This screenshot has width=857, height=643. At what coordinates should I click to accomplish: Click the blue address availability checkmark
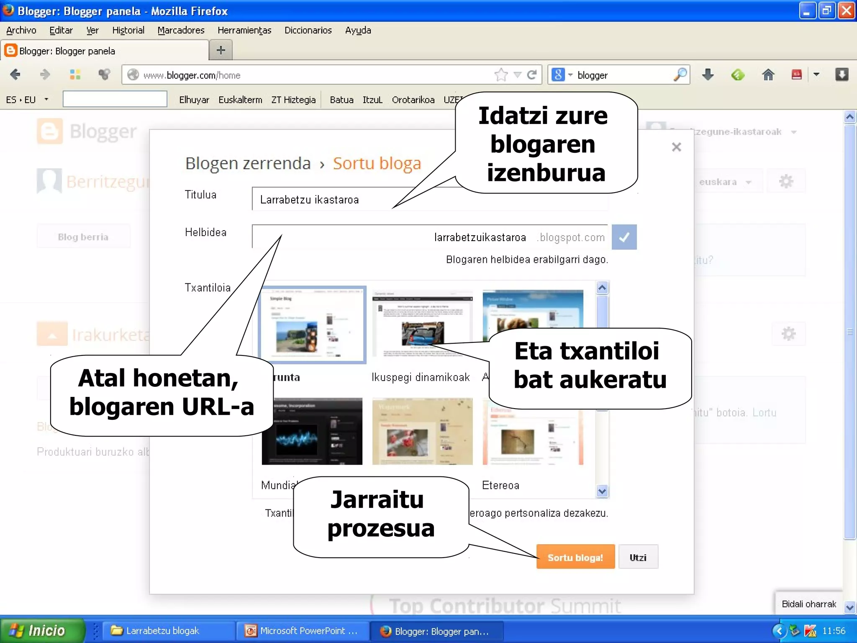624,237
